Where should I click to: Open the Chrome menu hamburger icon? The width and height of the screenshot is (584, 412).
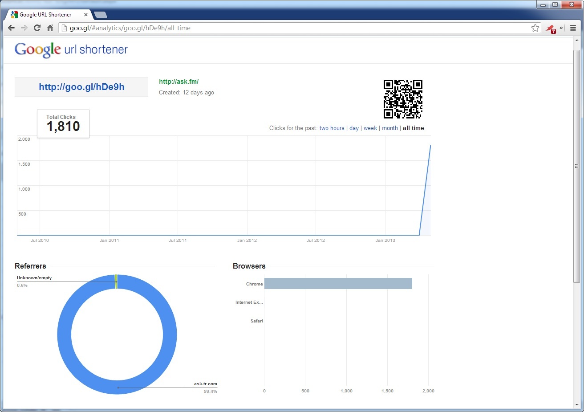click(573, 28)
